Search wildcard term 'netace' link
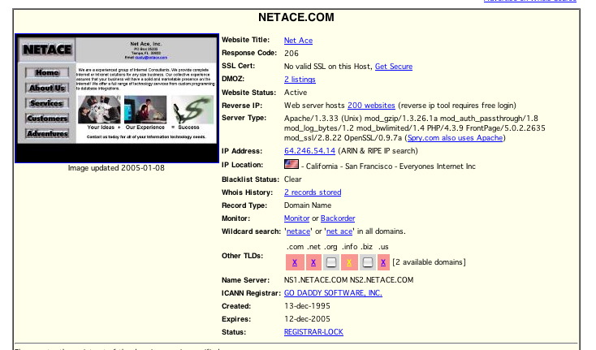Screen dimensions: 596x350 (299, 231)
